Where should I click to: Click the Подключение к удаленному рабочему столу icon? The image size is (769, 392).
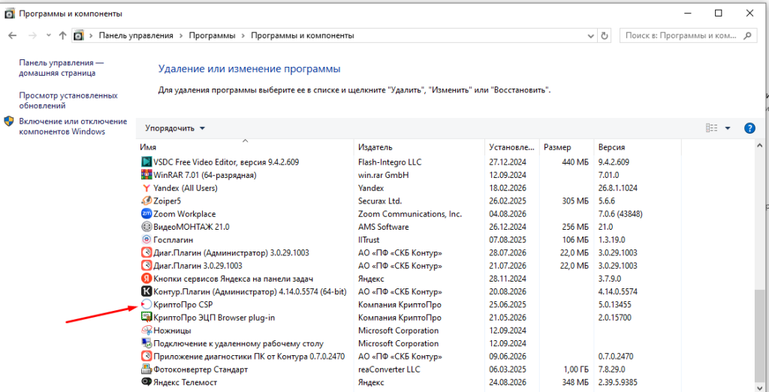146,343
